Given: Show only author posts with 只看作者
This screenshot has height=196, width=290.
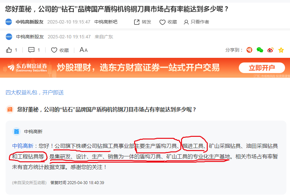Looking at the screenshot, I should pos(197,22).
